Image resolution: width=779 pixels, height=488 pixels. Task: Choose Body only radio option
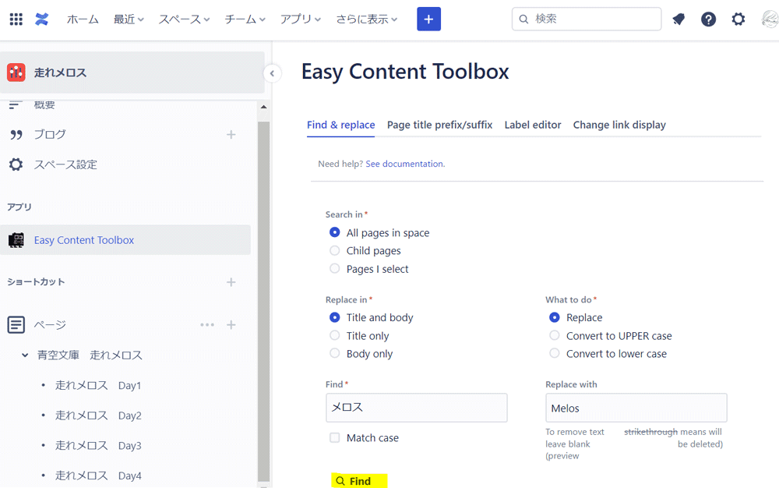coord(335,353)
